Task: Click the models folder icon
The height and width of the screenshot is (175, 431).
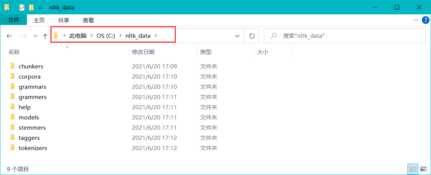Action: pos(13,117)
